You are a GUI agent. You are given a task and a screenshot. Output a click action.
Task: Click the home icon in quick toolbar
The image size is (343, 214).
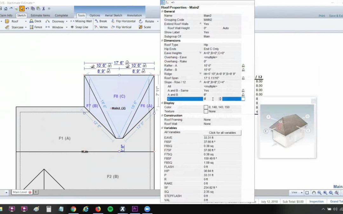[6, 9]
